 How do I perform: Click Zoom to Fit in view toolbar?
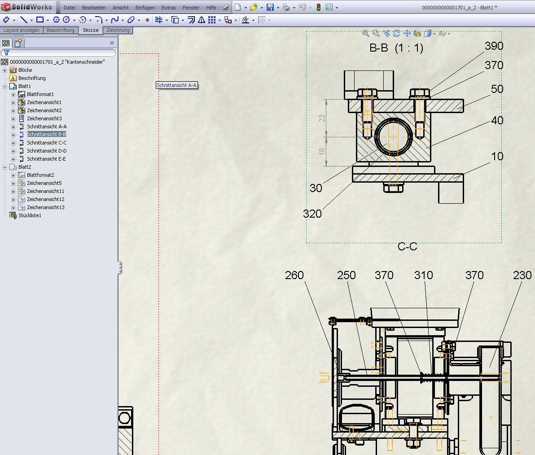[366, 33]
